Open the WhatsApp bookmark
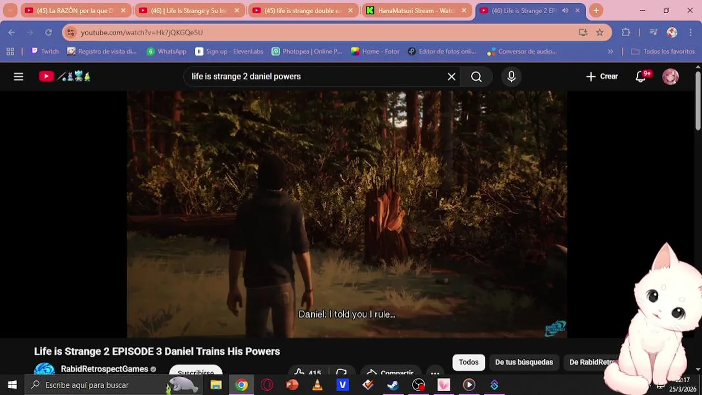This screenshot has height=395, width=702. coord(167,51)
